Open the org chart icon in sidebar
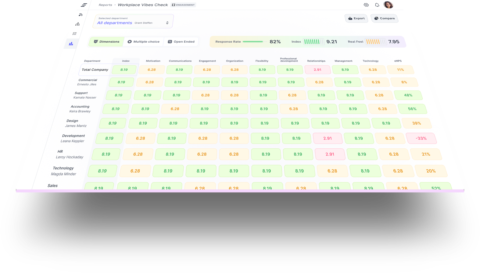This screenshot has height=273, width=480. (x=77, y=24)
